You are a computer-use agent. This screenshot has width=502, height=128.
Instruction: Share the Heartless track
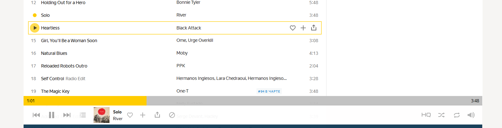pos(314,28)
